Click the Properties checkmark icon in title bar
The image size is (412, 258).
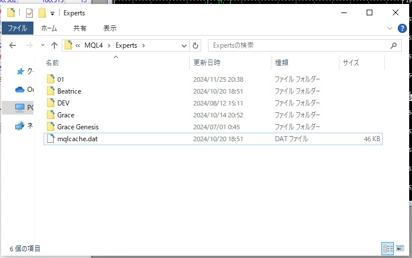coord(29,13)
